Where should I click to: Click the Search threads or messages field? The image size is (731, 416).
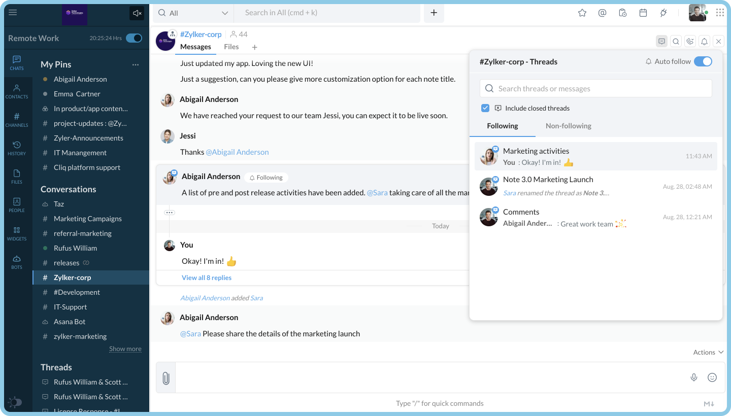pos(595,88)
